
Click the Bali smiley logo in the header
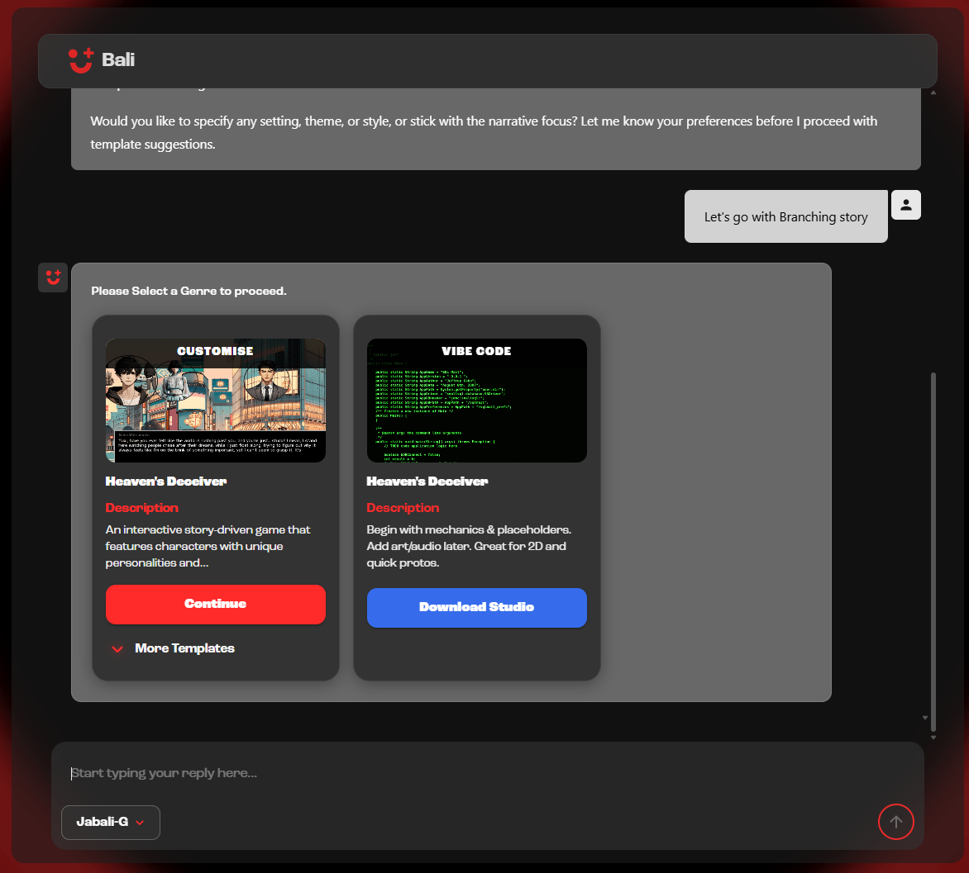point(79,59)
